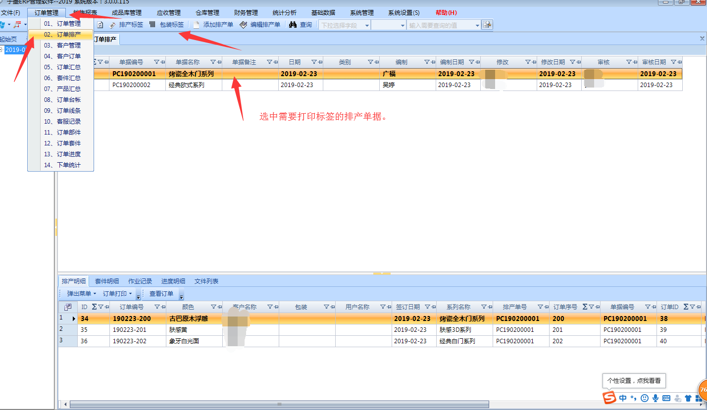Click the 查看订单 button

pos(161,294)
